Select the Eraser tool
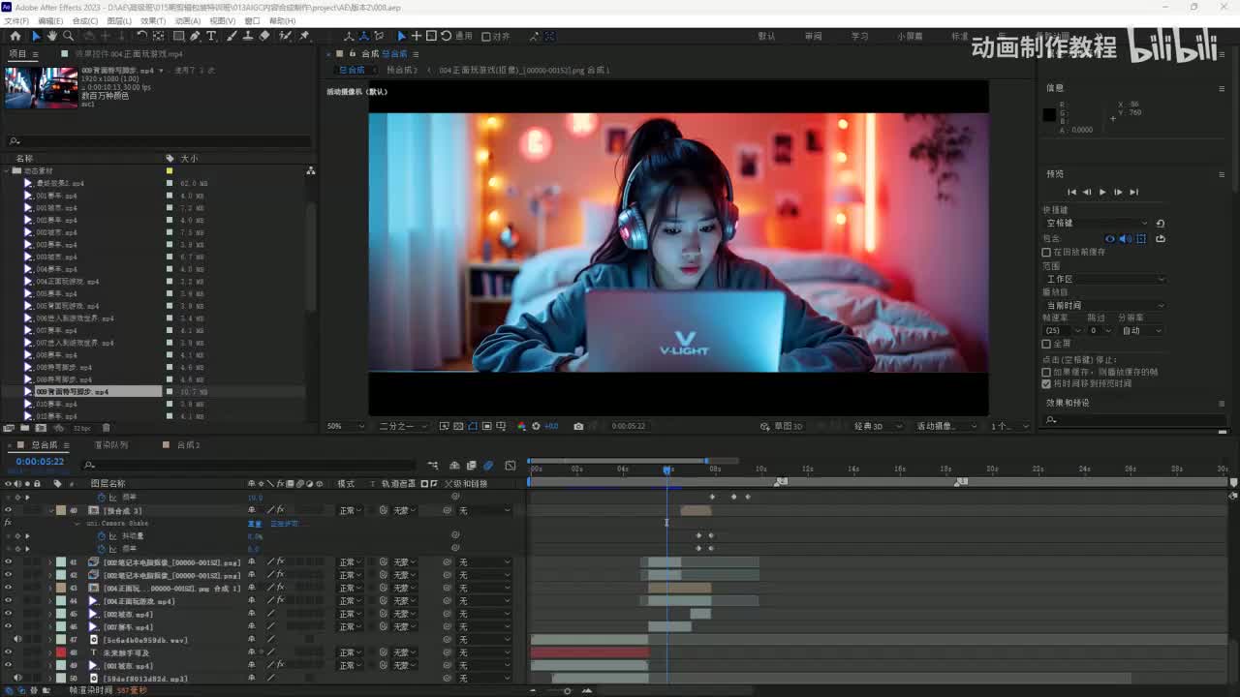The image size is (1240, 697). point(264,36)
